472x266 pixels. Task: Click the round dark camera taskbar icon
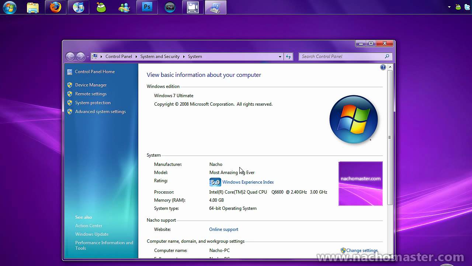click(x=170, y=7)
